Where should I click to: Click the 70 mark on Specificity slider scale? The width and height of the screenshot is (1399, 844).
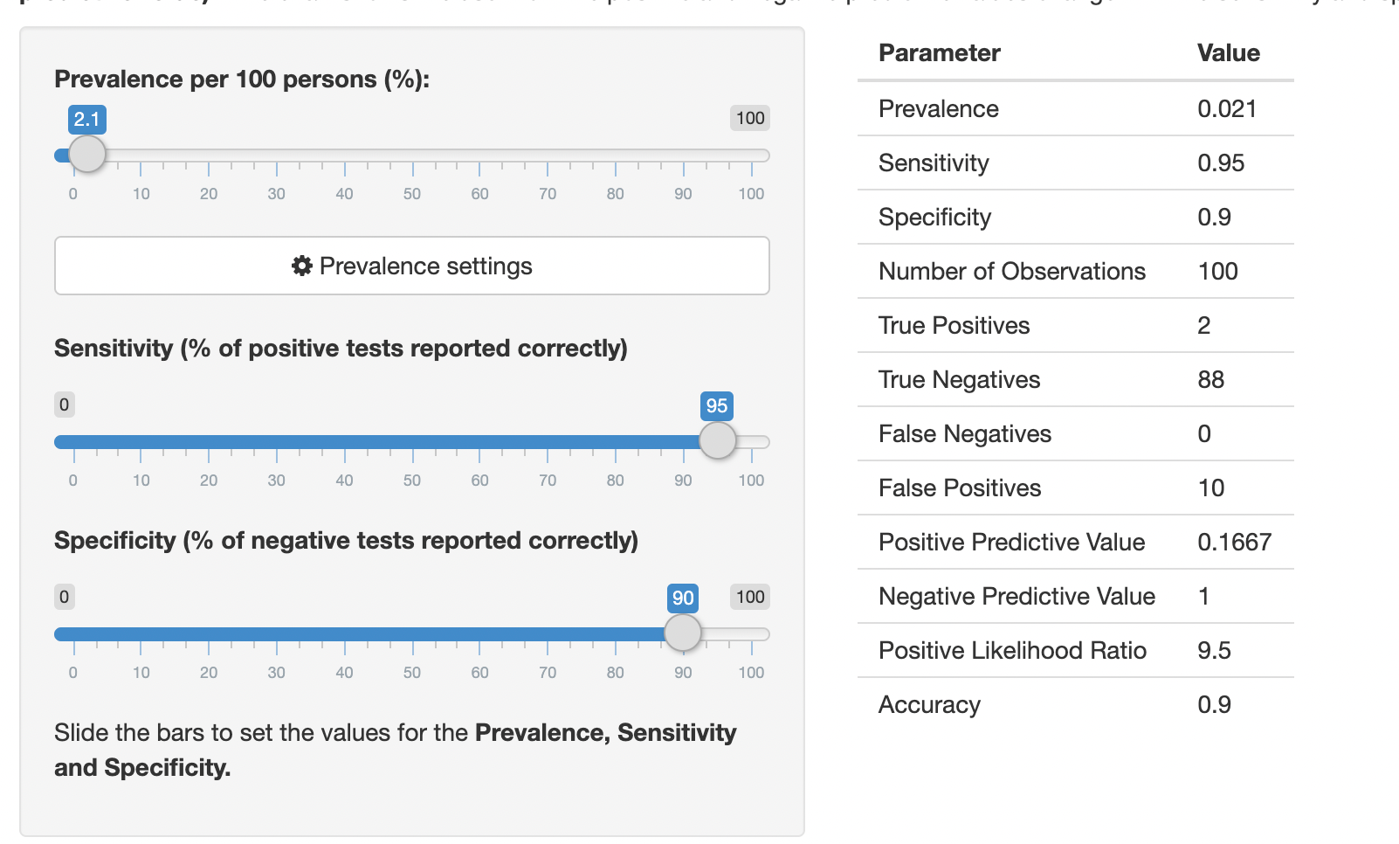point(548,673)
